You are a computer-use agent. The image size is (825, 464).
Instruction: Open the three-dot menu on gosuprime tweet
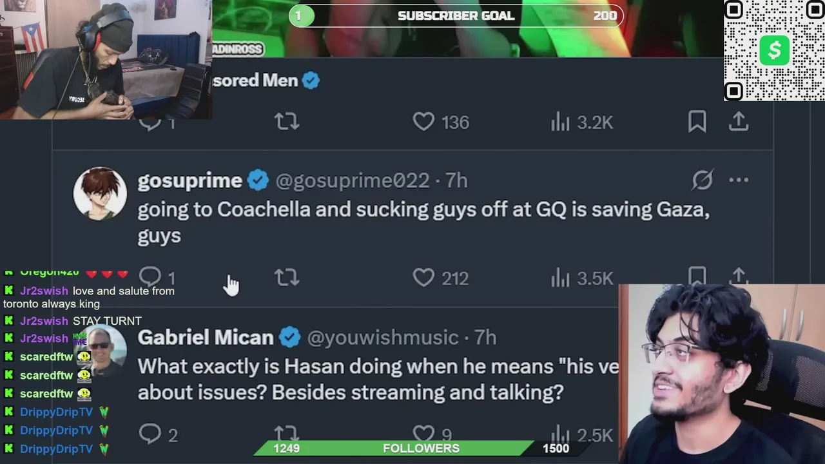[x=739, y=180]
